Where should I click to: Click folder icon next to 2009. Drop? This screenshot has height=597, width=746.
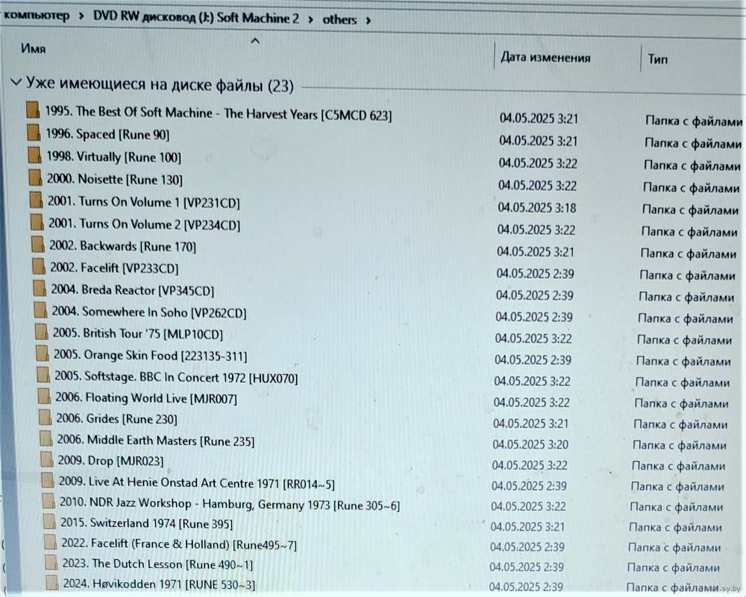(47, 459)
